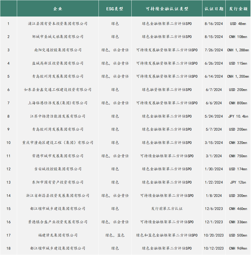Click the 发行金额 column header
This screenshot has width=251, height=255.
point(238,9)
